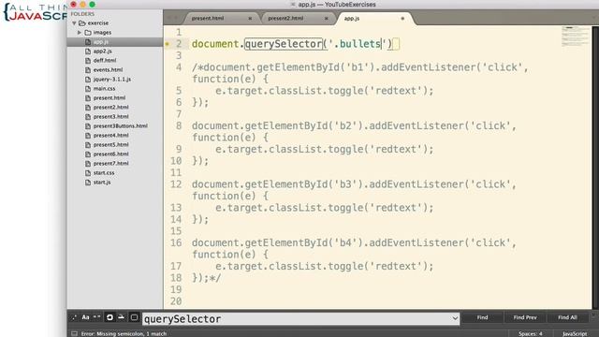Image resolution: width=599 pixels, height=337 pixels.
Task: Open events.html file icon in sidebar
Action: tap(88, 70)
